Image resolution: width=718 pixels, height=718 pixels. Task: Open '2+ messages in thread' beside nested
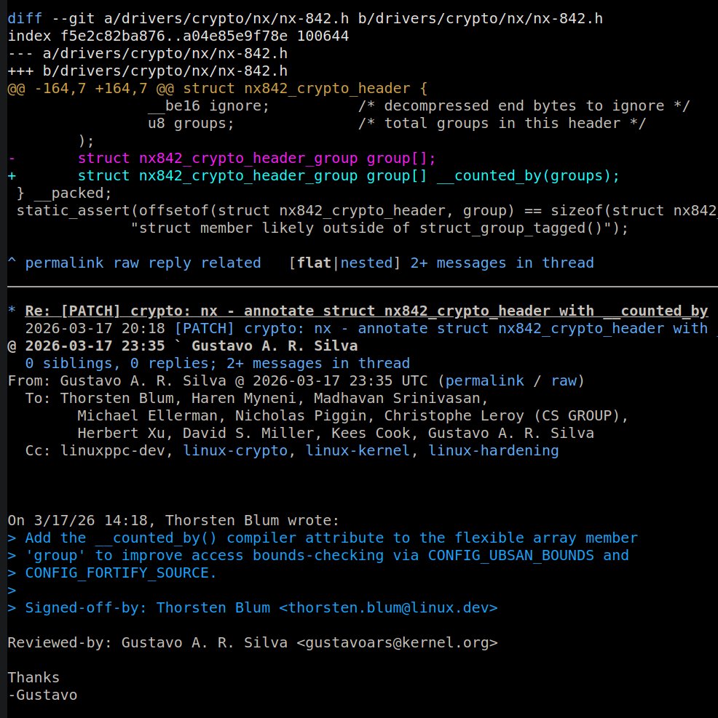[502, 263]
